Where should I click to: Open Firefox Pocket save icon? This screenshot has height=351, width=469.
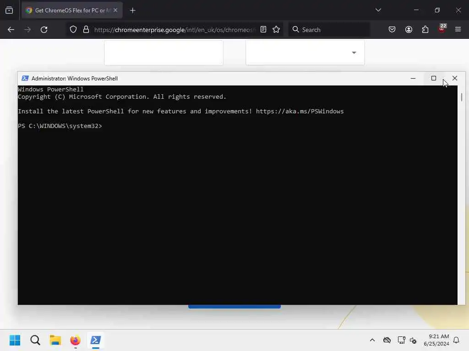pos(392,29)
